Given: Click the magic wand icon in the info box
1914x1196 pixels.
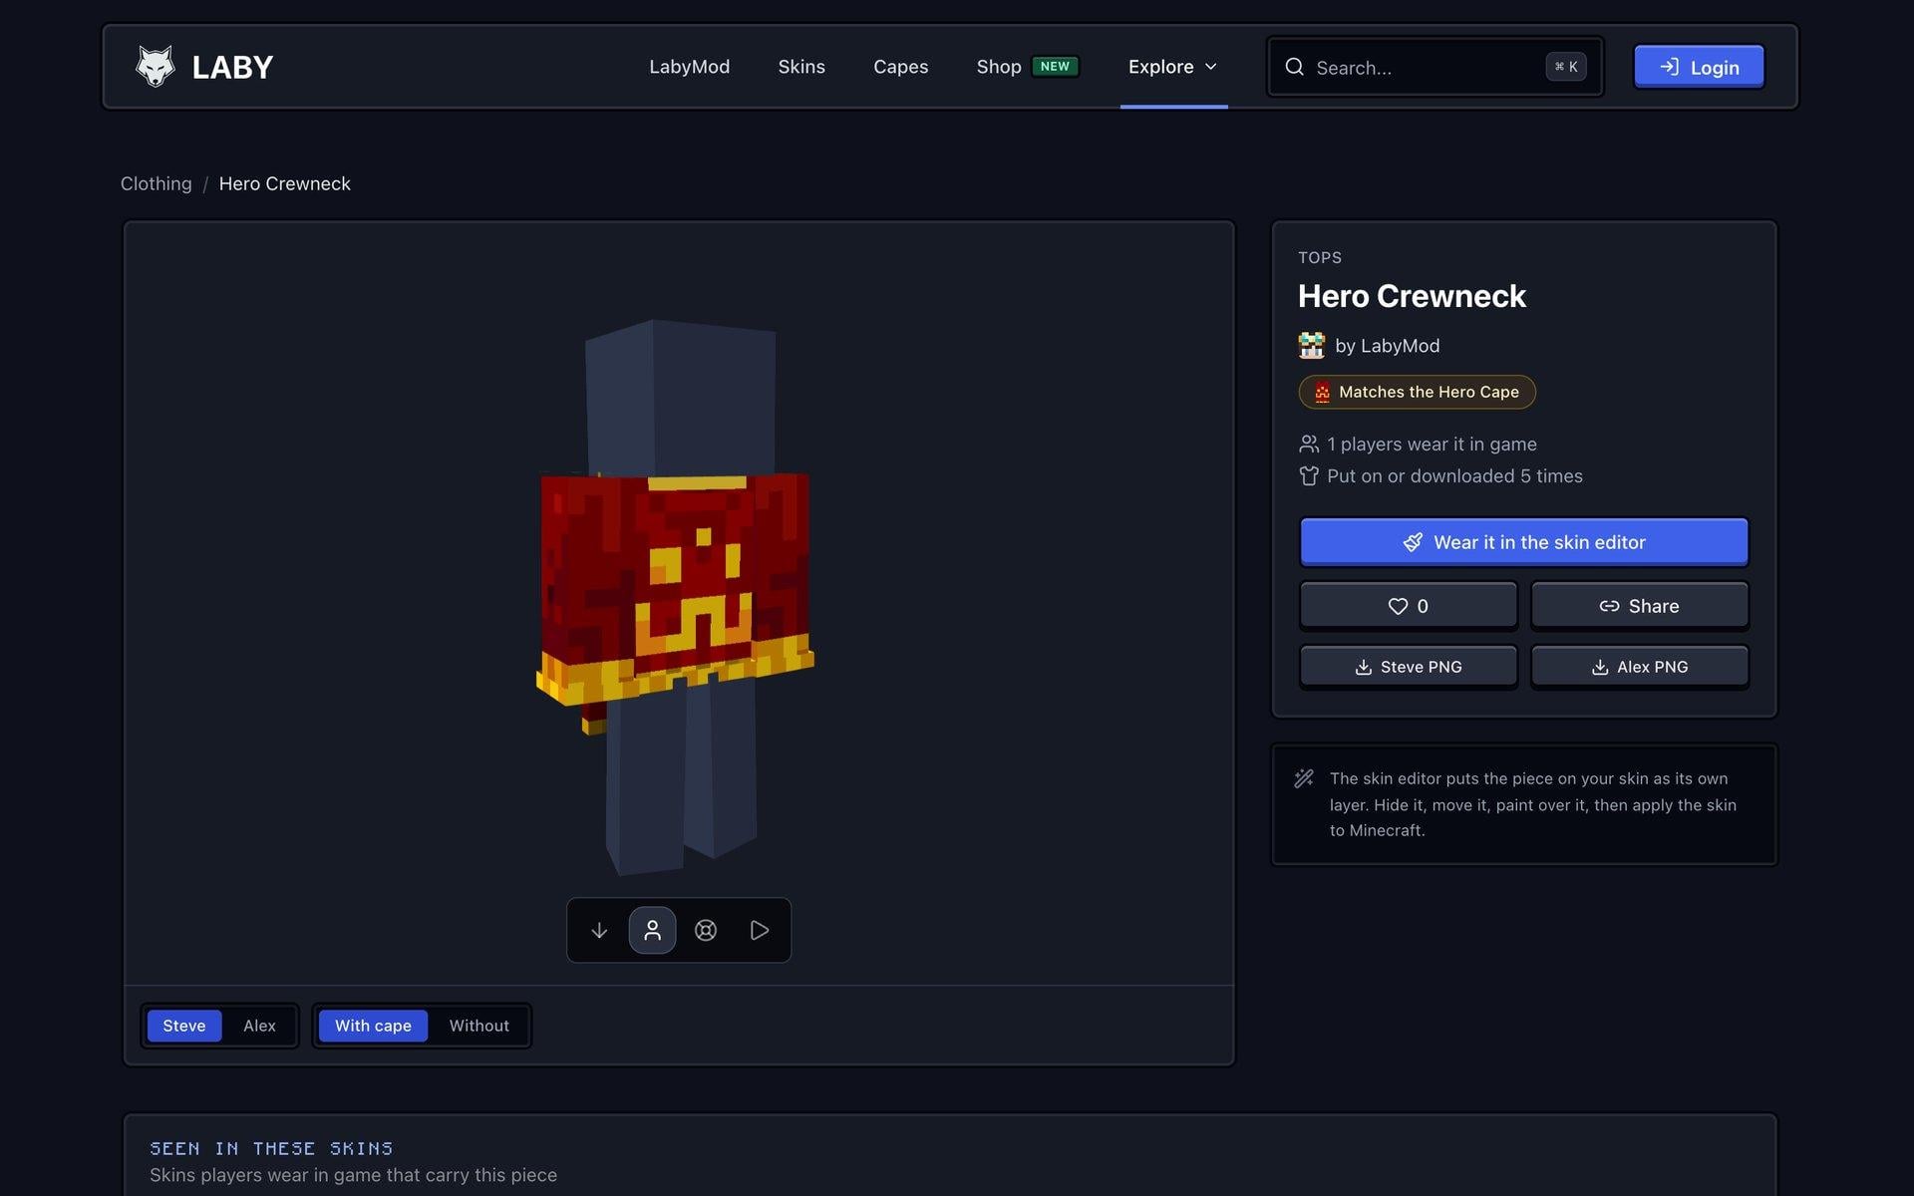Looking at the screenshot, I should coord(1303,778).
